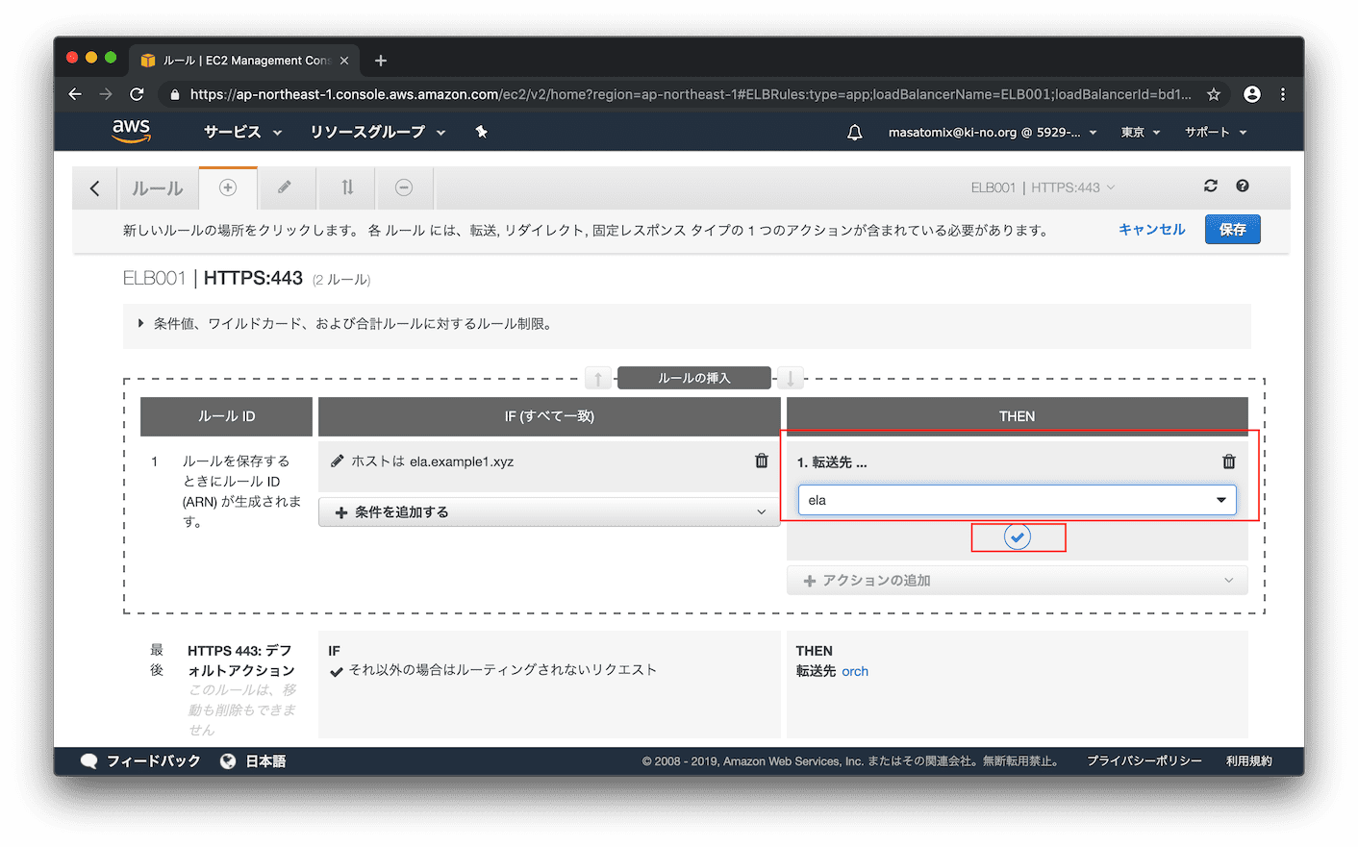Expand the 条件を追加する dropdown
1358x847 pixels.
pos(549,512)
